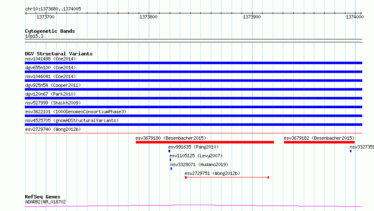Click the nsv4525705 (gnomADStructuralVariants) label
Viewport: 374px width, 211px height.
[x=72, y=120]
